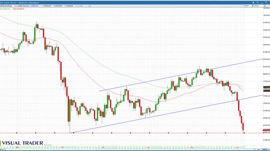Click the red Apr month label on time axis
Viewport: 270px width, 151px height.
point(148,147)
